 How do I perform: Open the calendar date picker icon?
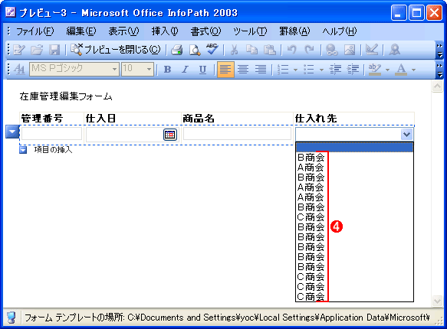(170, 135)
